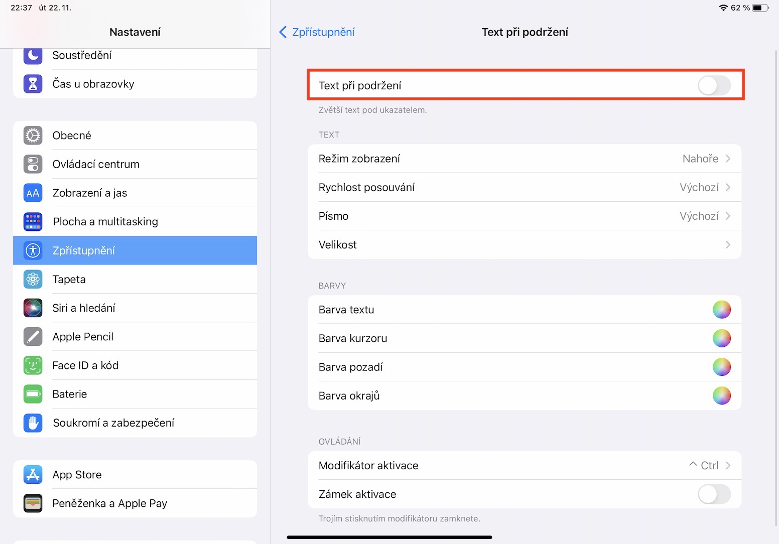Open Rychlost posouvání settings
Image resolution: width=779 pixels, height=544 pixels.
524,187
